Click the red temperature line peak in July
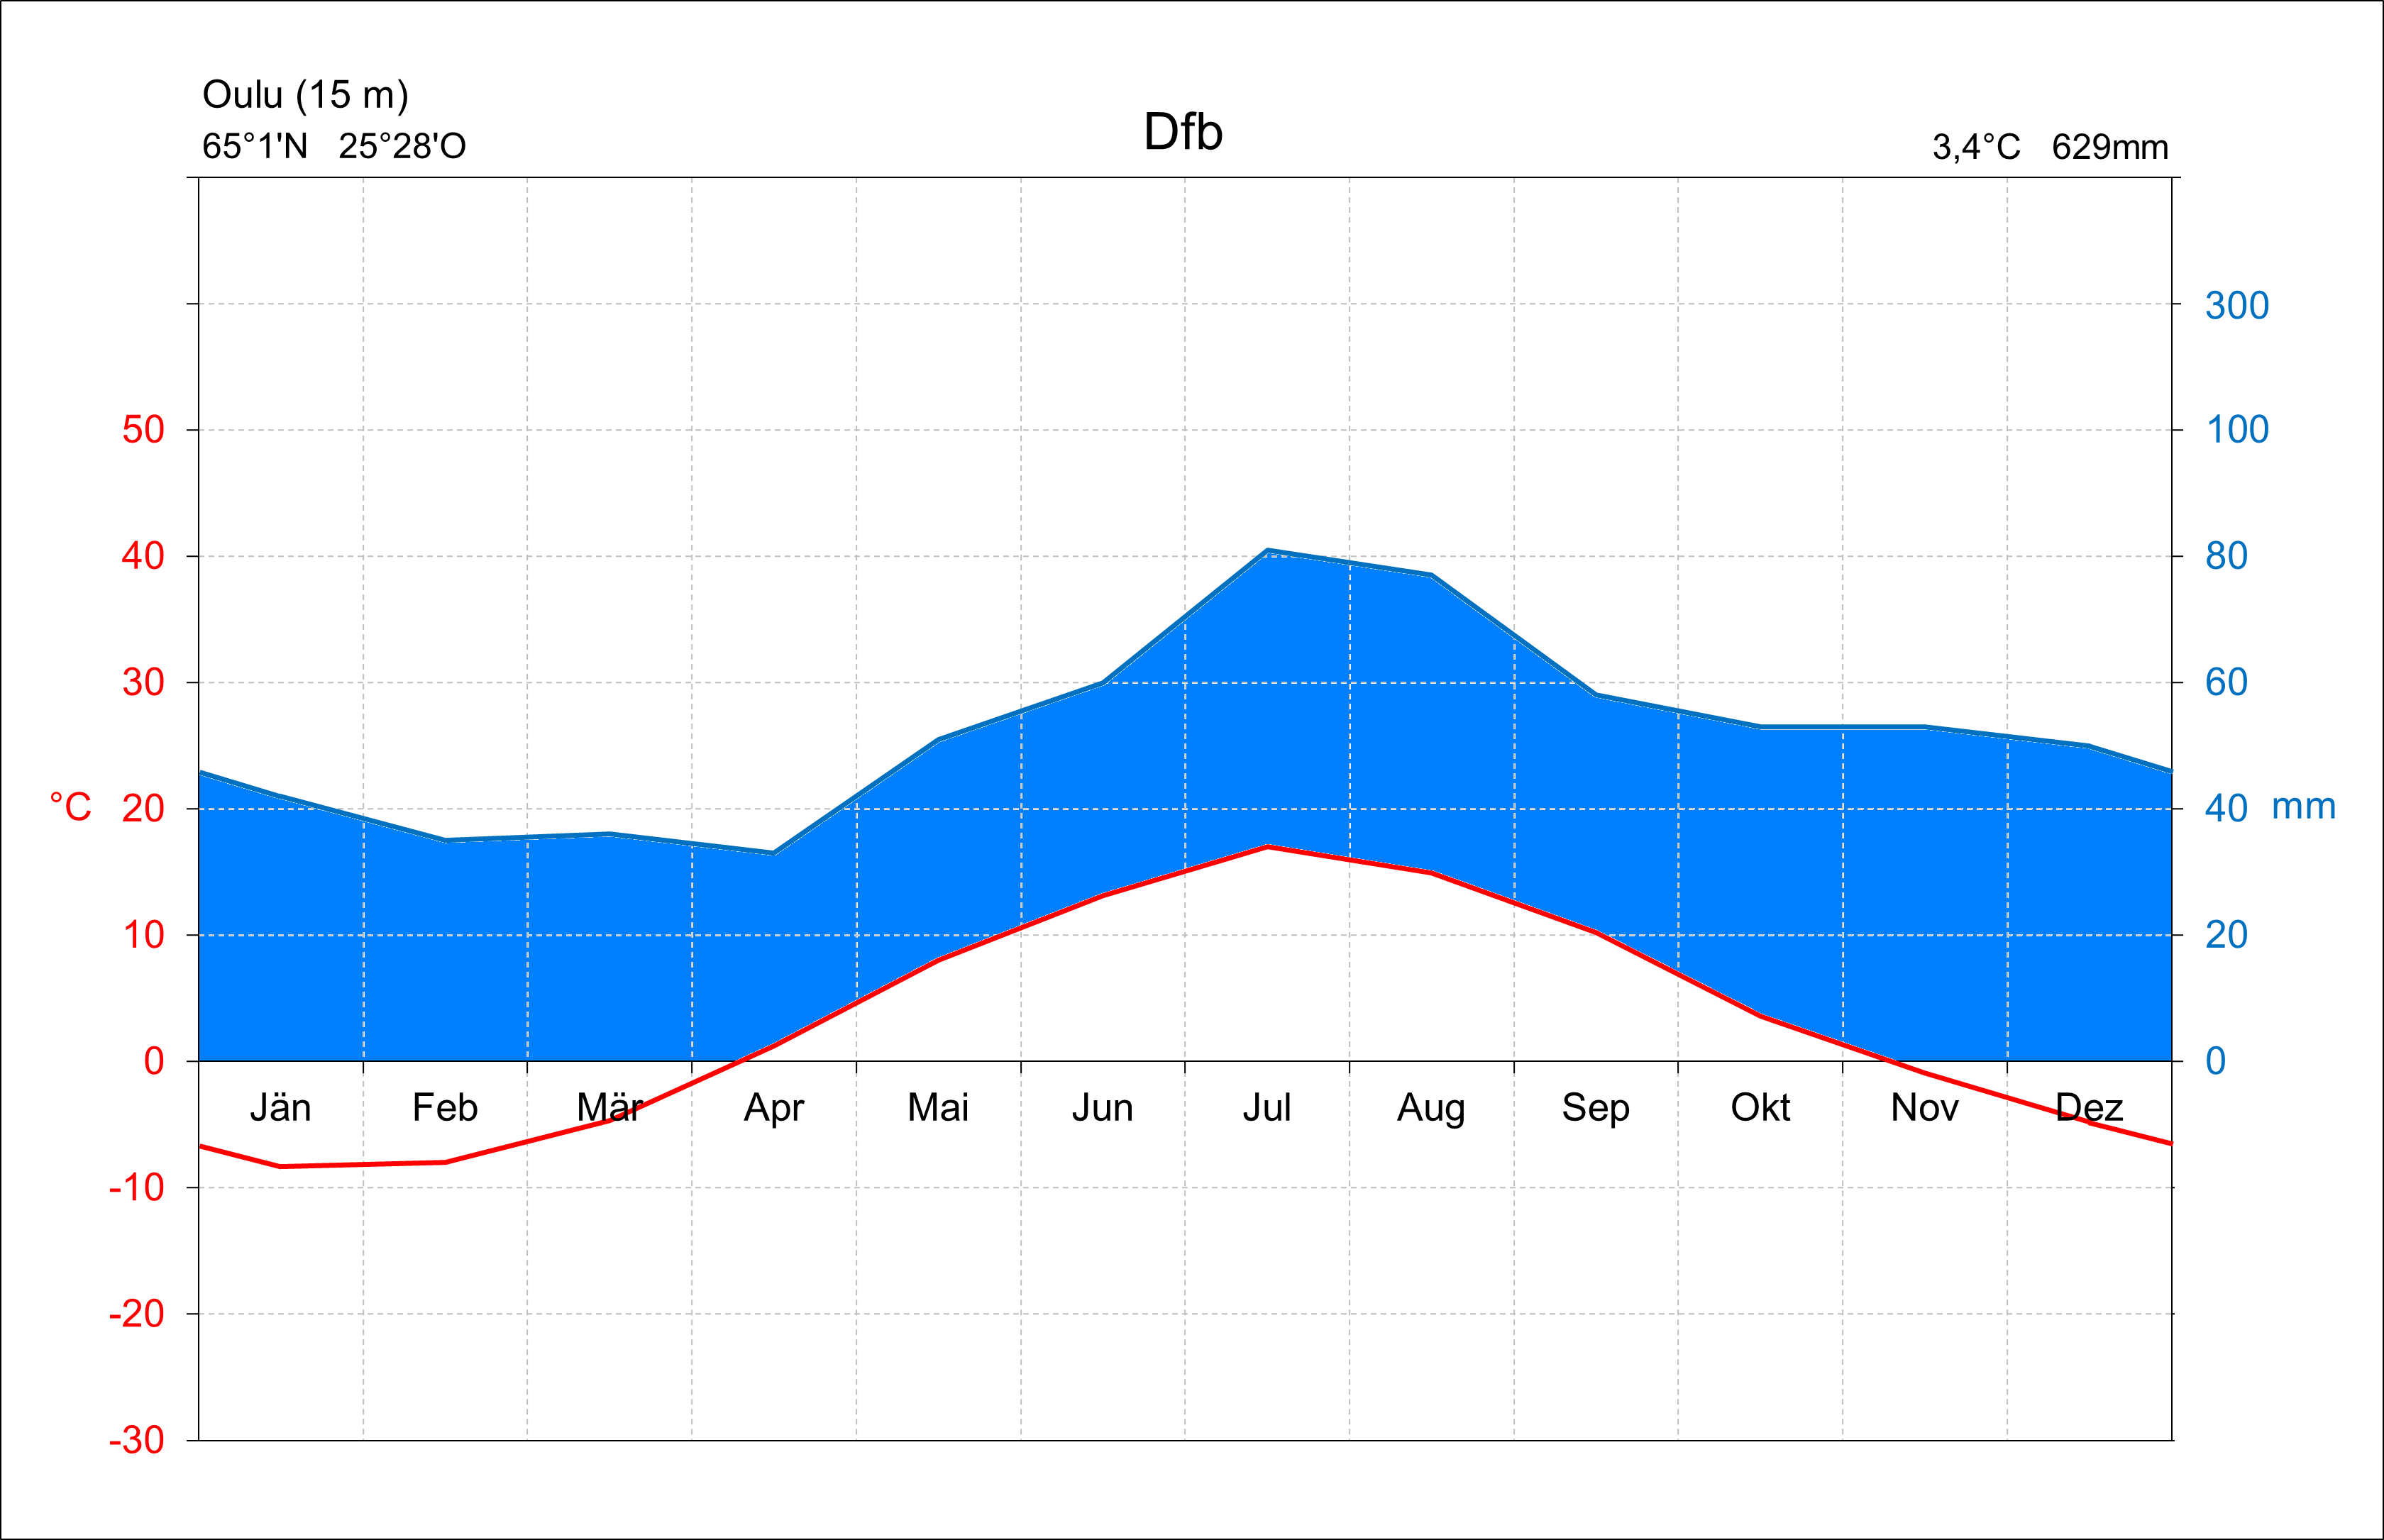The width and height of the screenshot is (2384, 1540). [1267, 847]
